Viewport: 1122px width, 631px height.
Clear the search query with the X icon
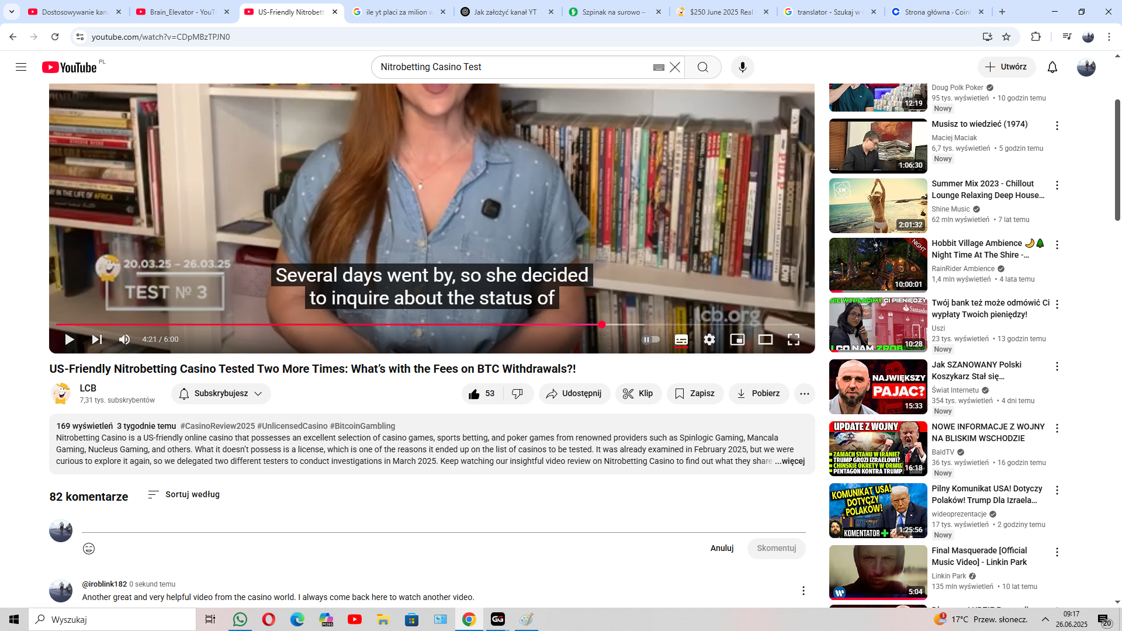[675, 67]
